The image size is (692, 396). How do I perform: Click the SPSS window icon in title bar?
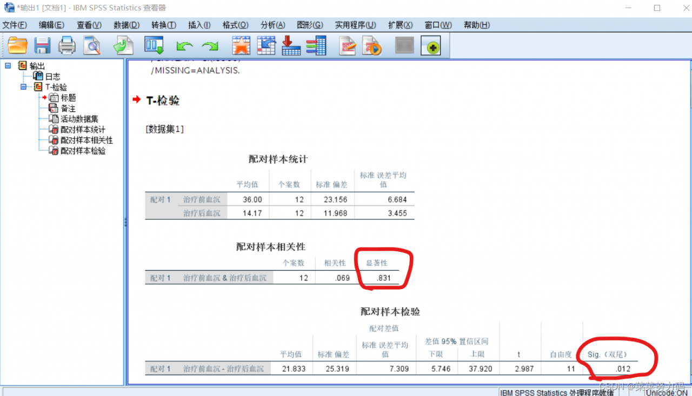tap(9, 8)
